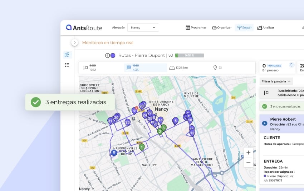Image resolution: width=304 pixels, height=191 pixels.
Task: Select the checklist view sidebar icon
Action: 67,65
